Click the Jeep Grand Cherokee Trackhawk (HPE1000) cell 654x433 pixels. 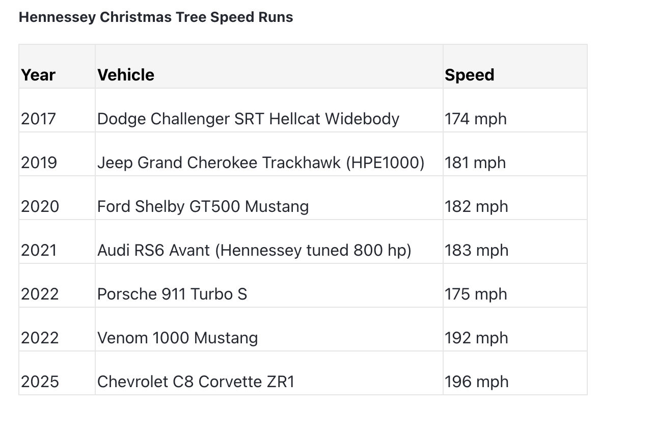click(x=269, y=154)
